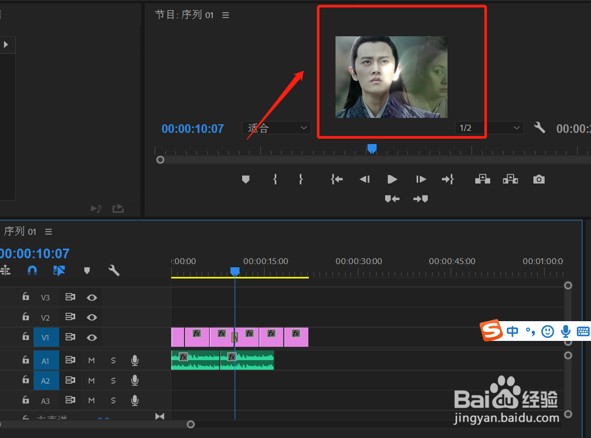Target the V1 track header
The height and width of the screenshot is (438, 591).
click(x=46, y=337)
